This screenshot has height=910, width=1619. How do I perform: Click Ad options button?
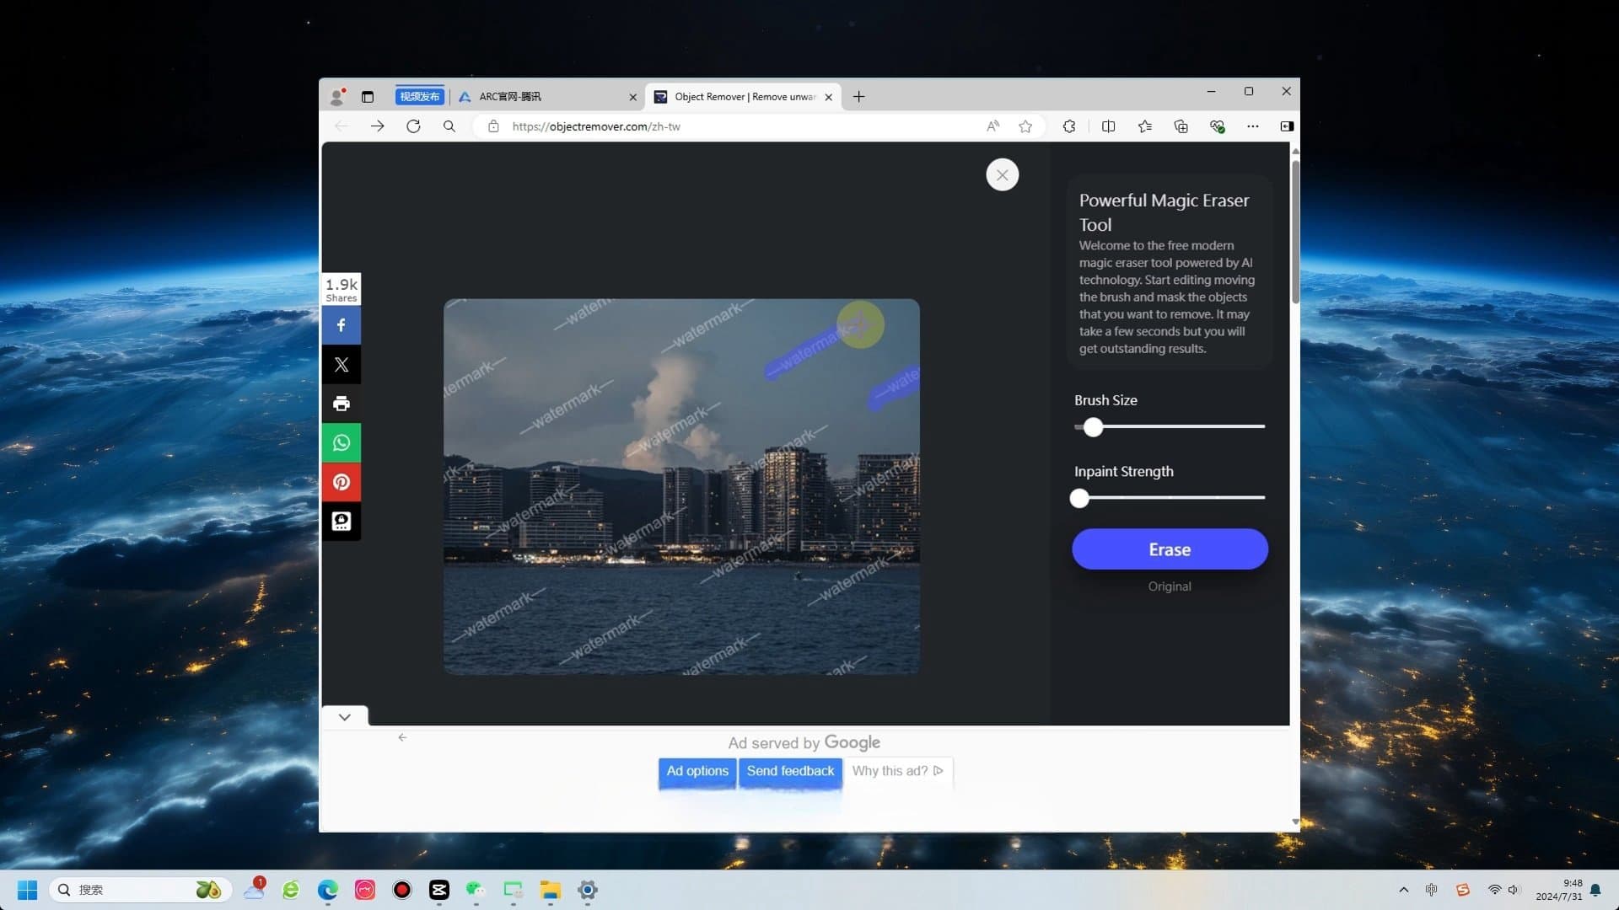(697, 771)
